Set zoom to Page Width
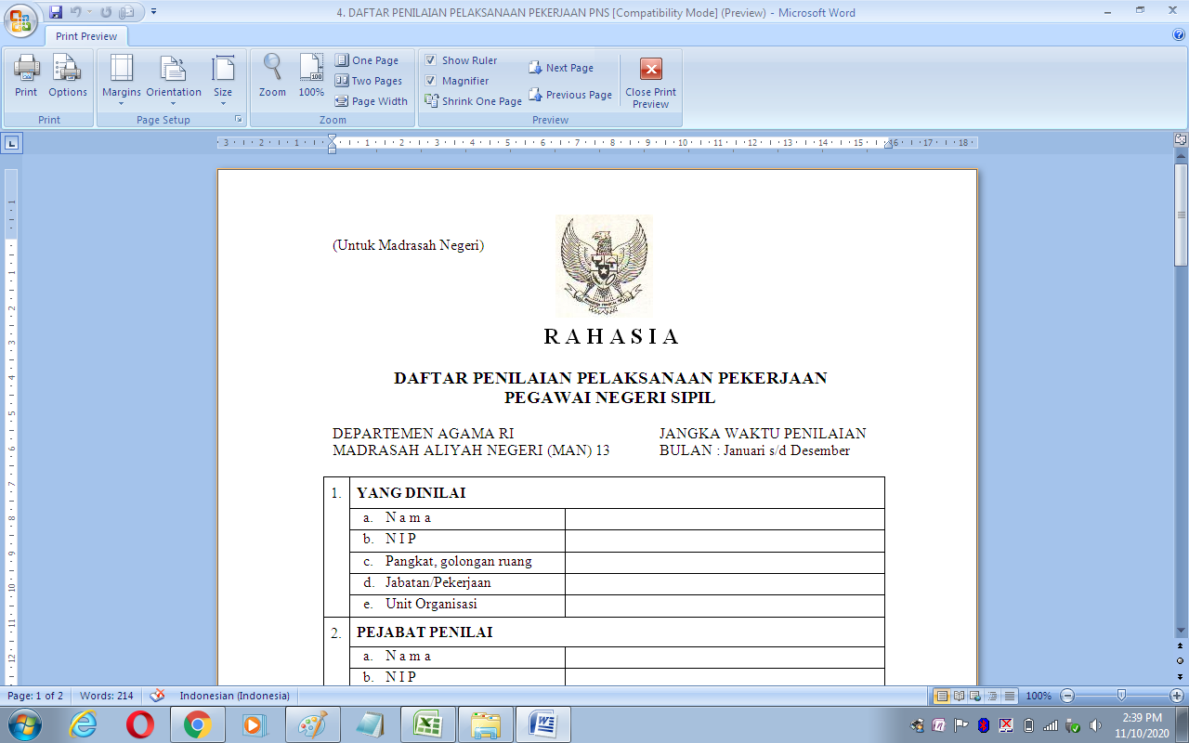Image resolution: width=1189 pixels, height=743 pixels. pyautogui.click(x=371, y=101)
